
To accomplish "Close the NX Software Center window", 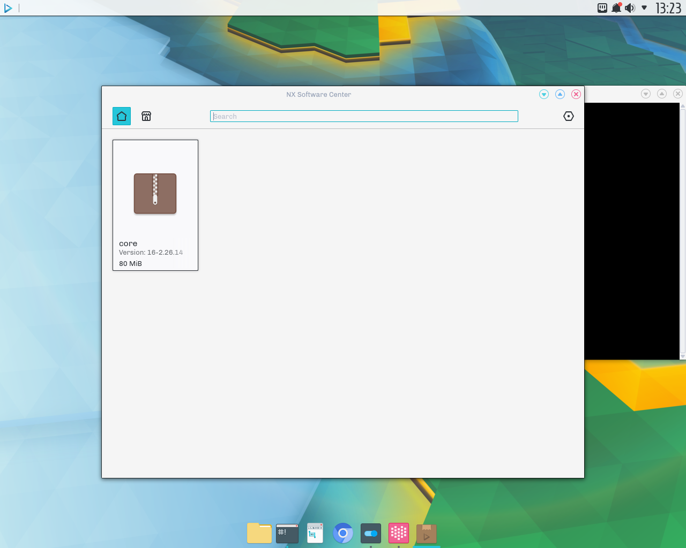I will pos(576,94).
